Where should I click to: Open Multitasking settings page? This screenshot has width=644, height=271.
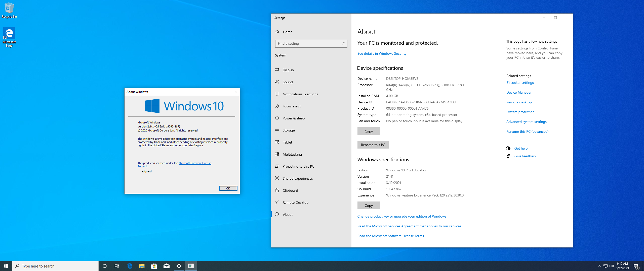(x=311, y=154)
